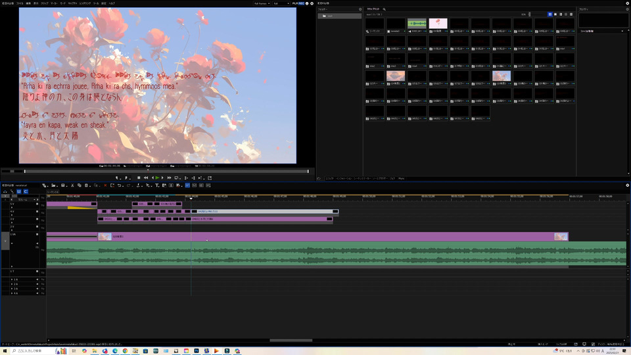Search the clip list with the magnifier icon
Image resolution: width=631 pixels, height=355 pixels.
(385, 9)
